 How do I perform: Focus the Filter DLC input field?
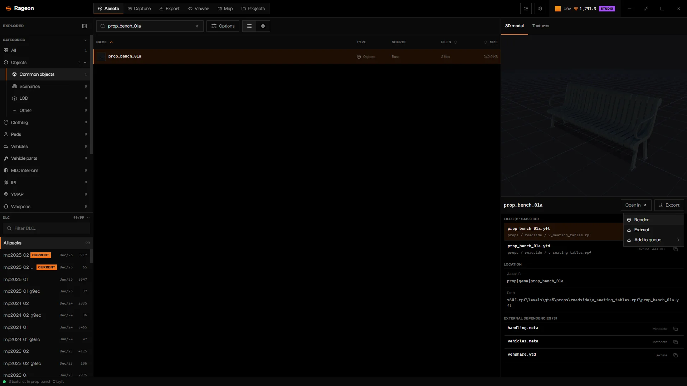(47, 228)
